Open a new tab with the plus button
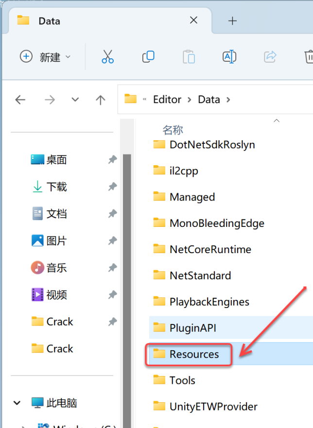Image resolution: width=313 pixels, height=428 pixels. click(x=232, y=20)
